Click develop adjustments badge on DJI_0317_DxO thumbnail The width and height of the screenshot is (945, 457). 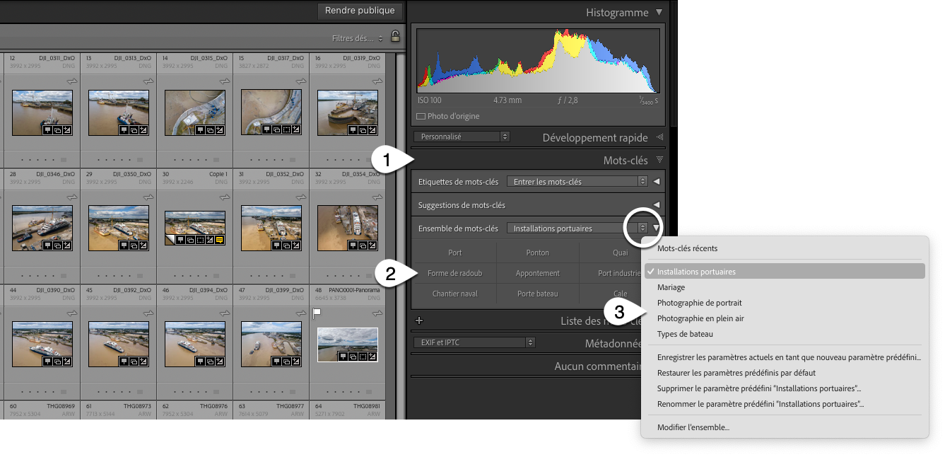296,130
